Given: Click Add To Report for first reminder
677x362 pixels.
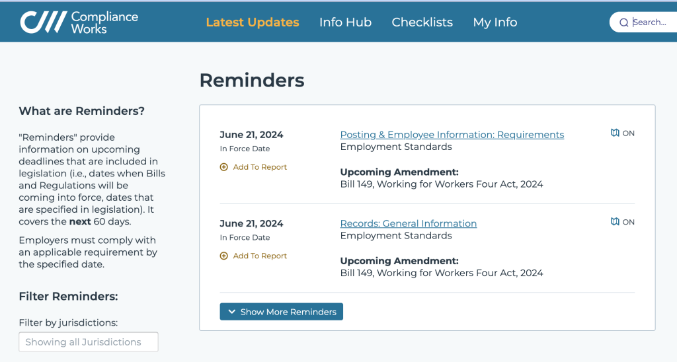Looking at the screenshot, I should (260, 167).
